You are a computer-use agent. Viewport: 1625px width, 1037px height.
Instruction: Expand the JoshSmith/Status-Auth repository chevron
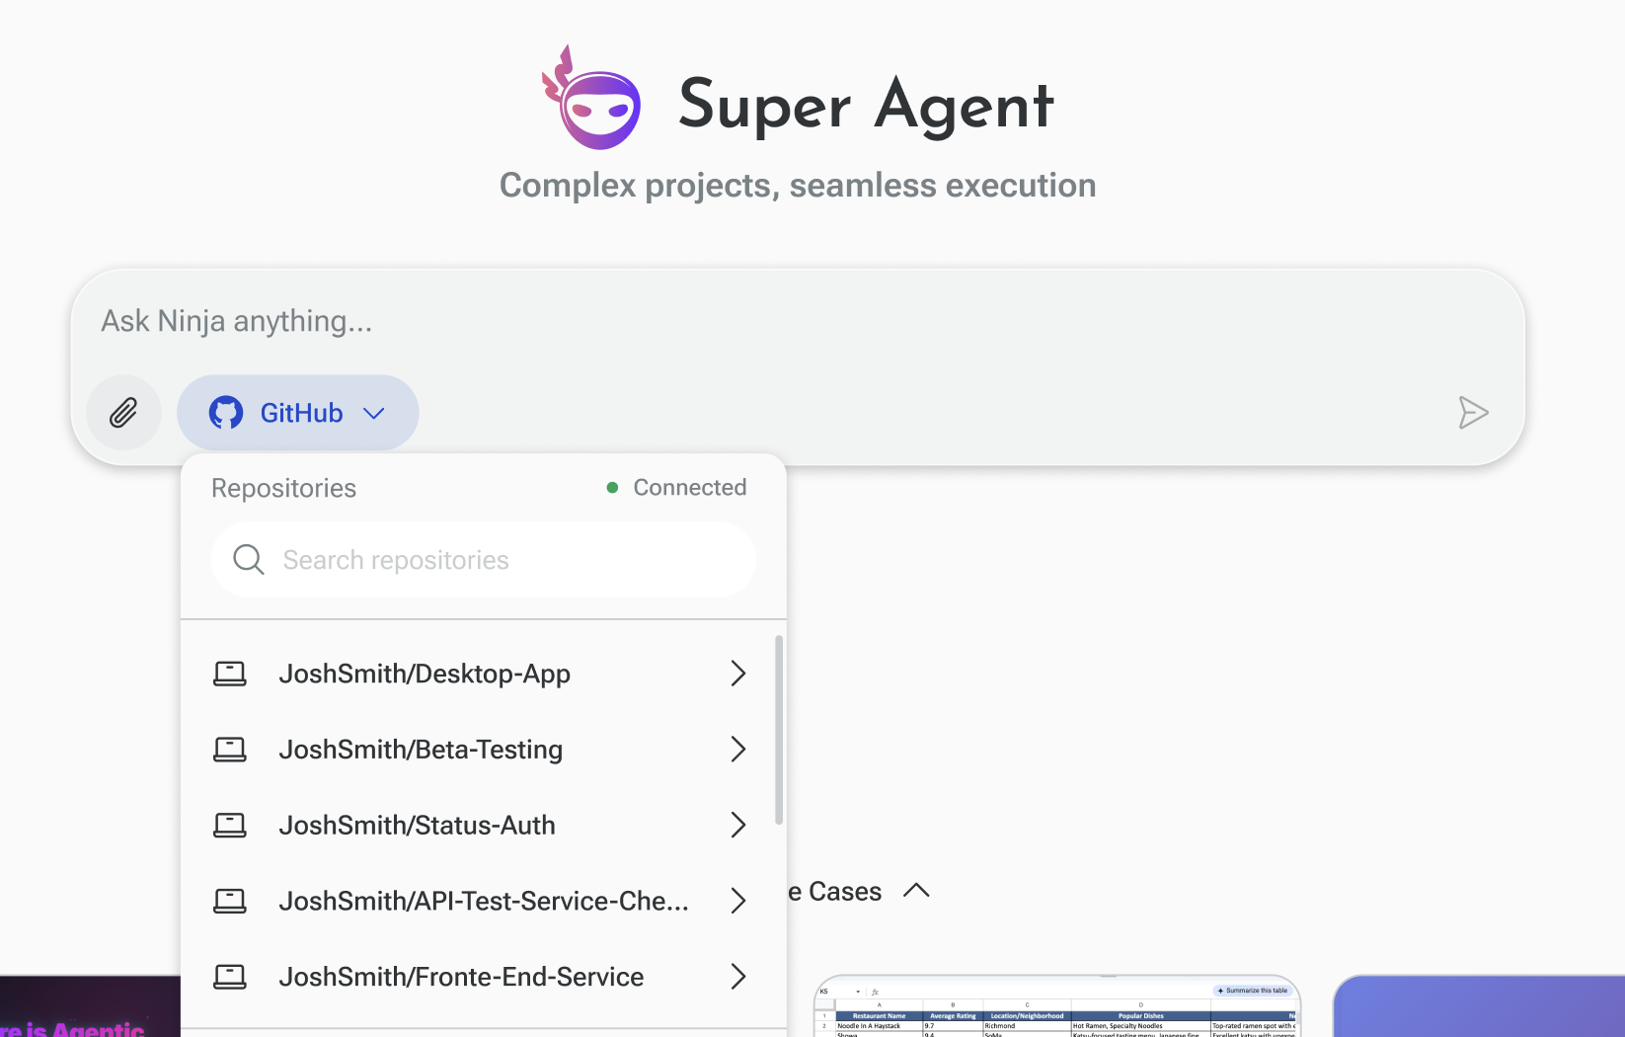737,825
